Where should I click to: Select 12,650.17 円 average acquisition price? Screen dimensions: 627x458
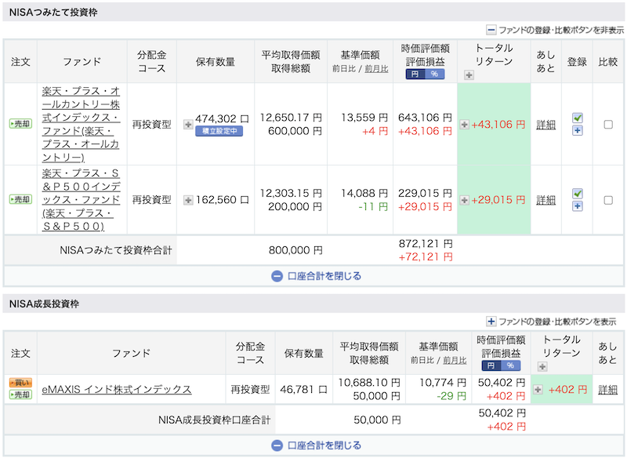[x=291, y=118]
